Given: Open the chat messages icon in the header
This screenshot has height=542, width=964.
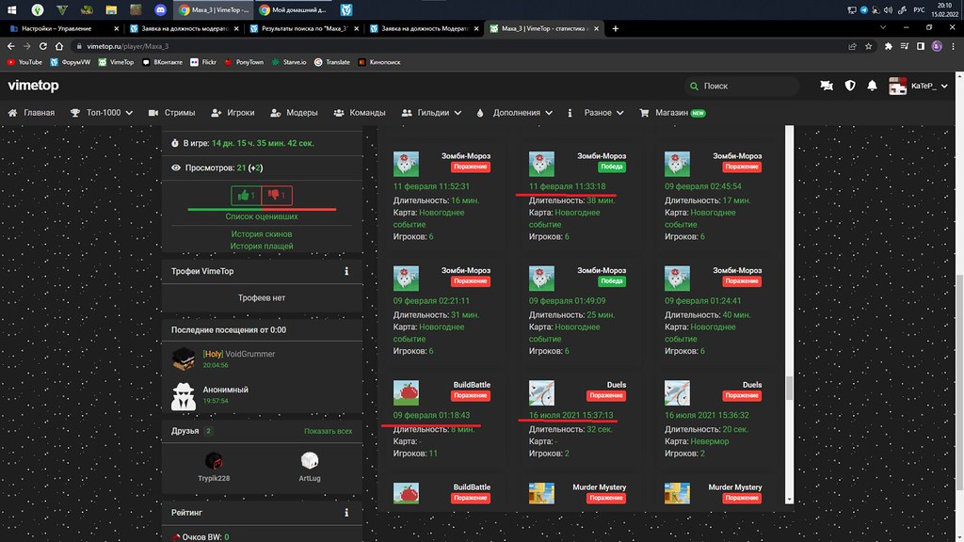Looking at the screenshot, I should tap(827, 86).
